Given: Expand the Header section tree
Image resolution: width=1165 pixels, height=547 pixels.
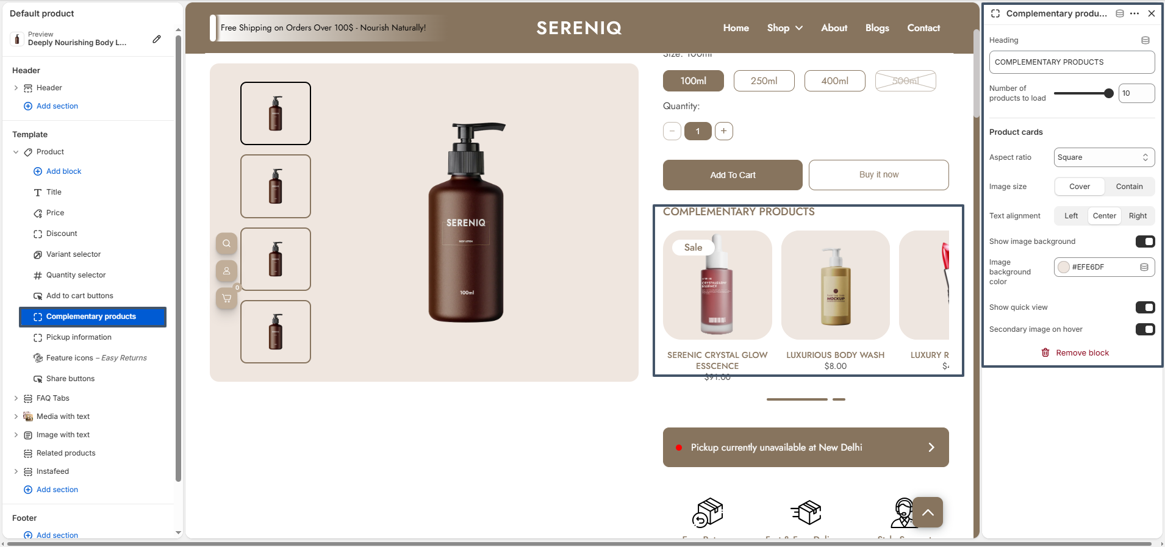Looking at the screenshot, I should pos(16,88).
